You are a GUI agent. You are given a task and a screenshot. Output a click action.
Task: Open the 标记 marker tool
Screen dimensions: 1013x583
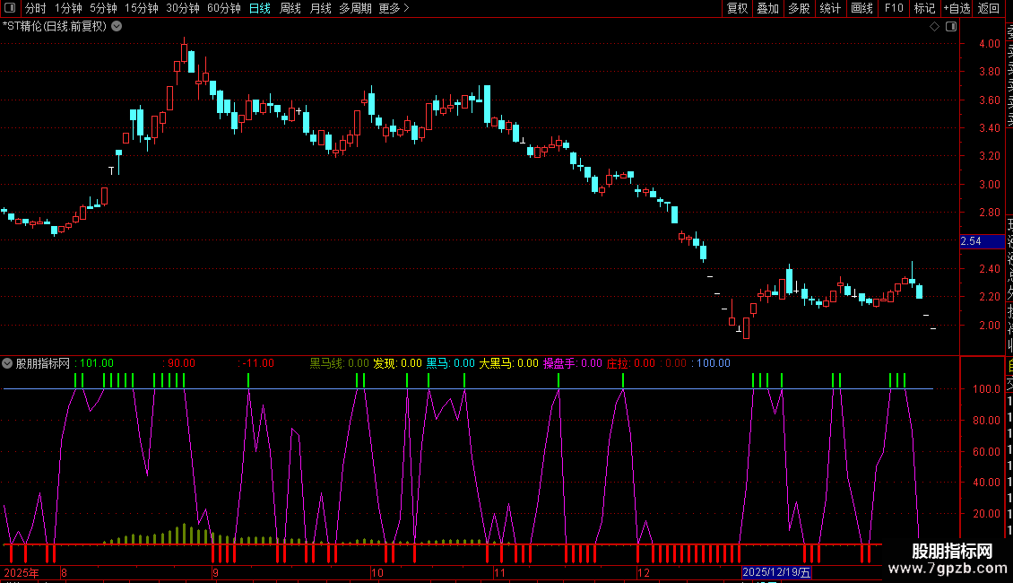pyautogui.click(x=924, y=8)
